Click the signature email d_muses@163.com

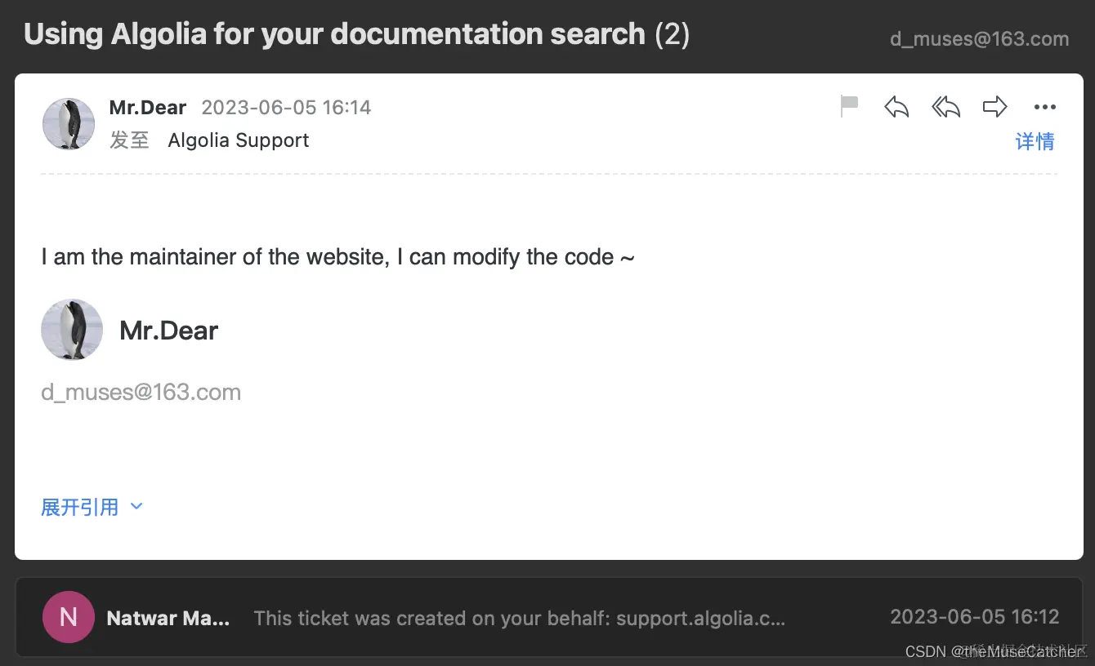point(141,392)
